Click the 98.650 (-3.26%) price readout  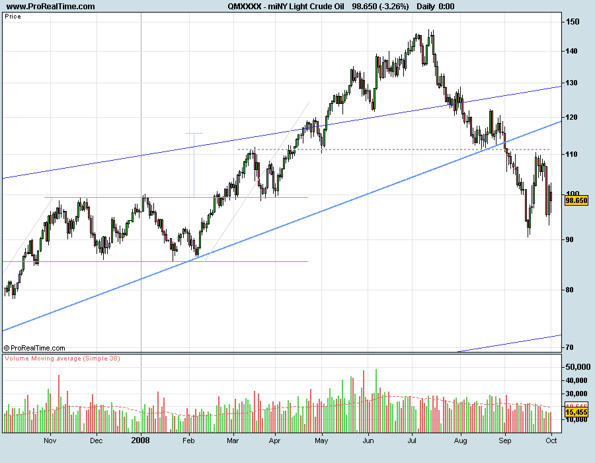coord(380,7)
